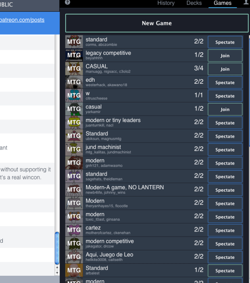Click the help question mark icon
Image resolution: width=250 pixels, height=283 pixels.
(67, 2)
